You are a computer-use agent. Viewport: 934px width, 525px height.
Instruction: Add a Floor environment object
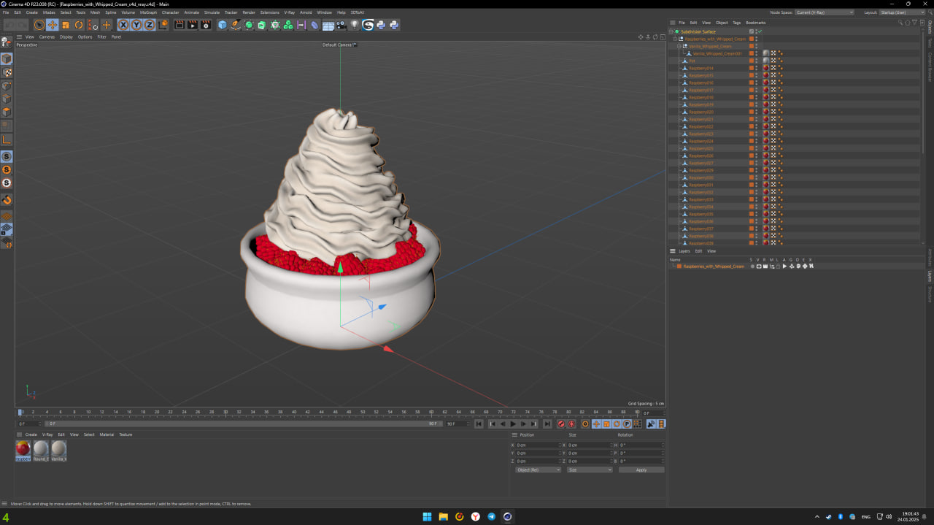[x=328, y=25]
